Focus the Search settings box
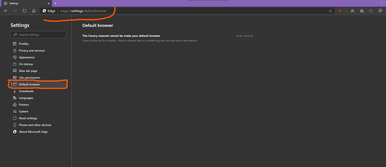 [38, 35]
